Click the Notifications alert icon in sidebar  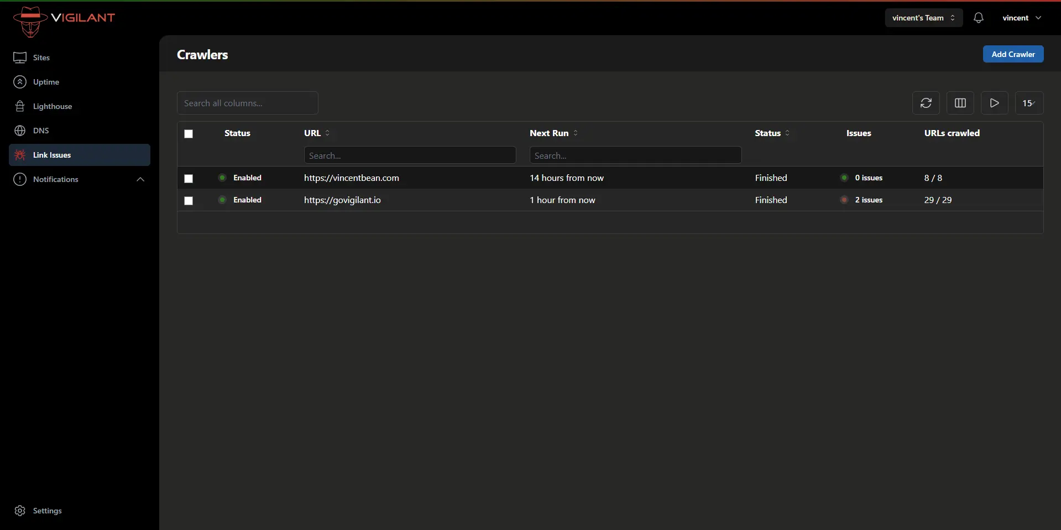tap(20, 179)
